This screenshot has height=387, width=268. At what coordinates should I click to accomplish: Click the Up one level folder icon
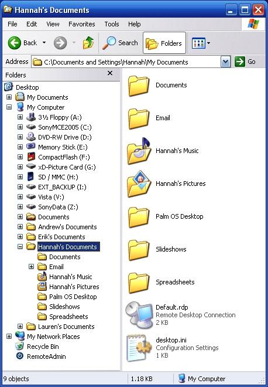pos(88,43)
